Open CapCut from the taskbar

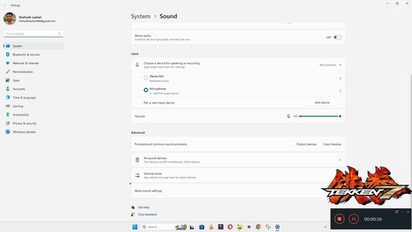coord(249,227)
